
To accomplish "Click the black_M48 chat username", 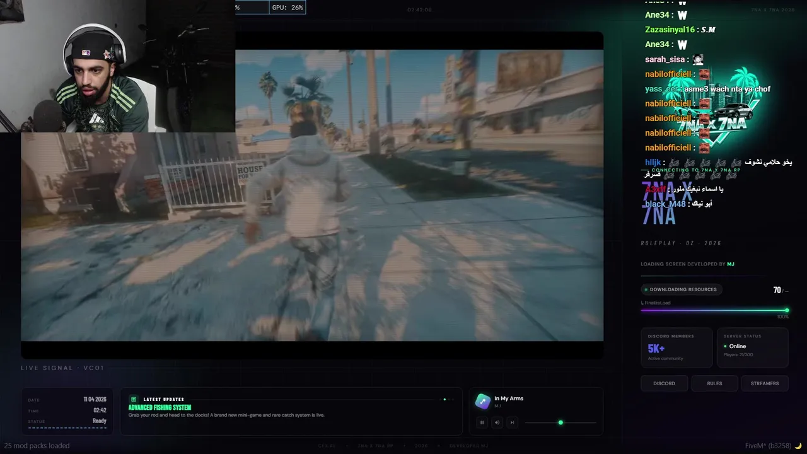I will (665, 204).
